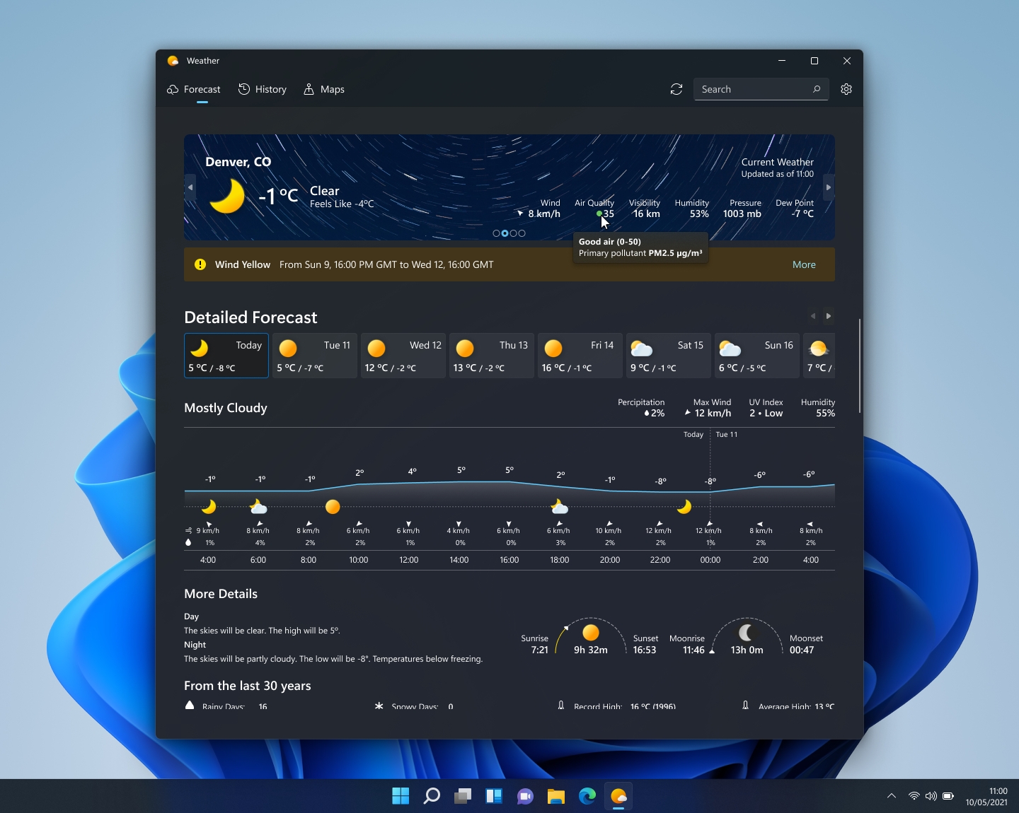Image resolution: width=1019 pixels, height=813 pixels.
Task: Click the search magnifier icon
Action: tap(817, 89)
